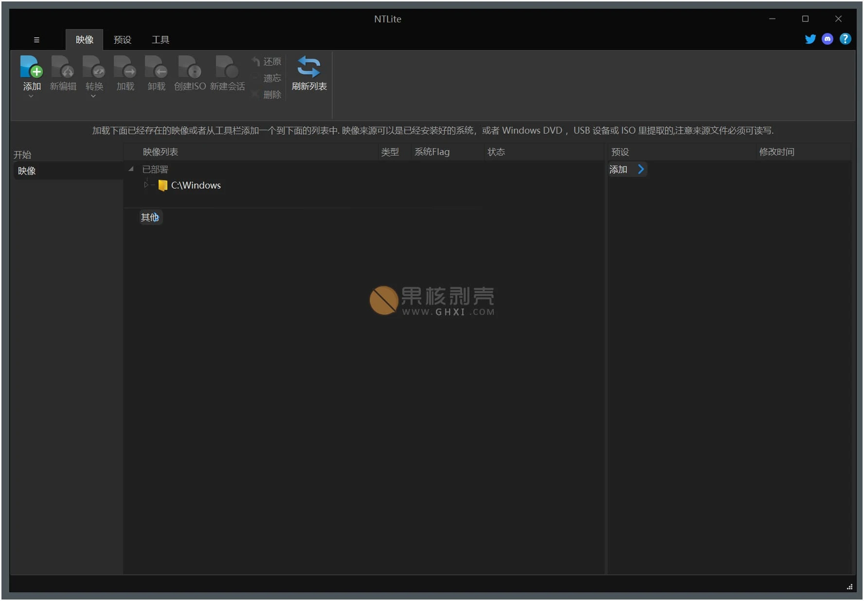Collapse the 已部署 group
Screen dimensions: 864x601
pos(131,169)
